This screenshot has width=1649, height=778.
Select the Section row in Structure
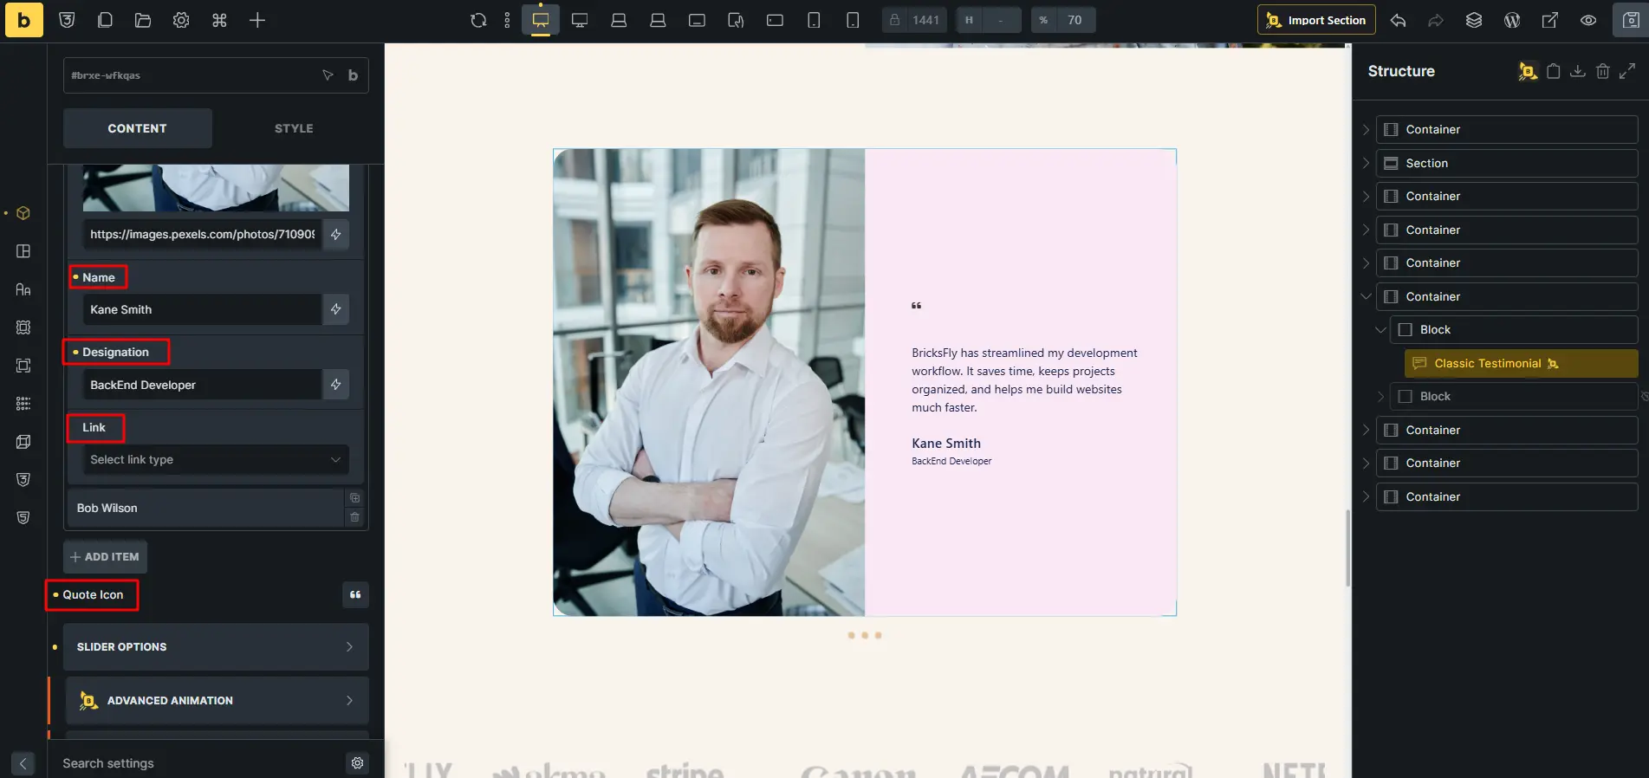[1507, 163]
